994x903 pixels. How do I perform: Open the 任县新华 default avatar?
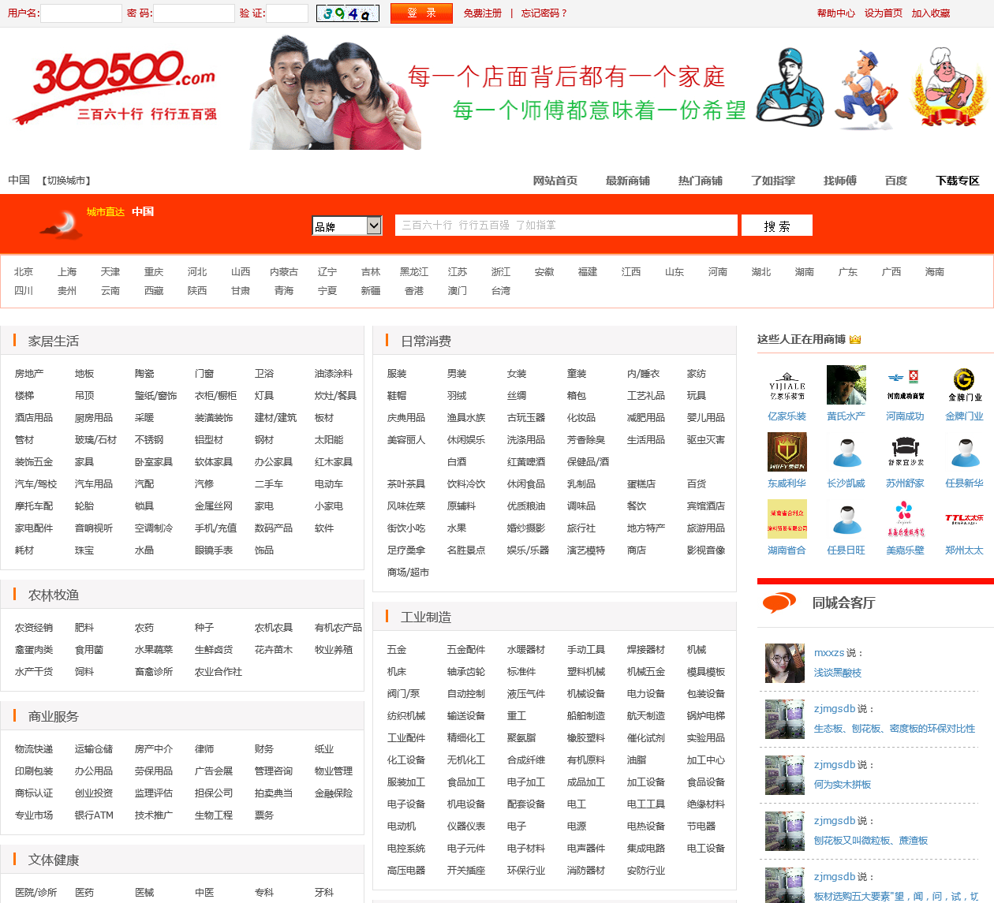tap(964, 452)
